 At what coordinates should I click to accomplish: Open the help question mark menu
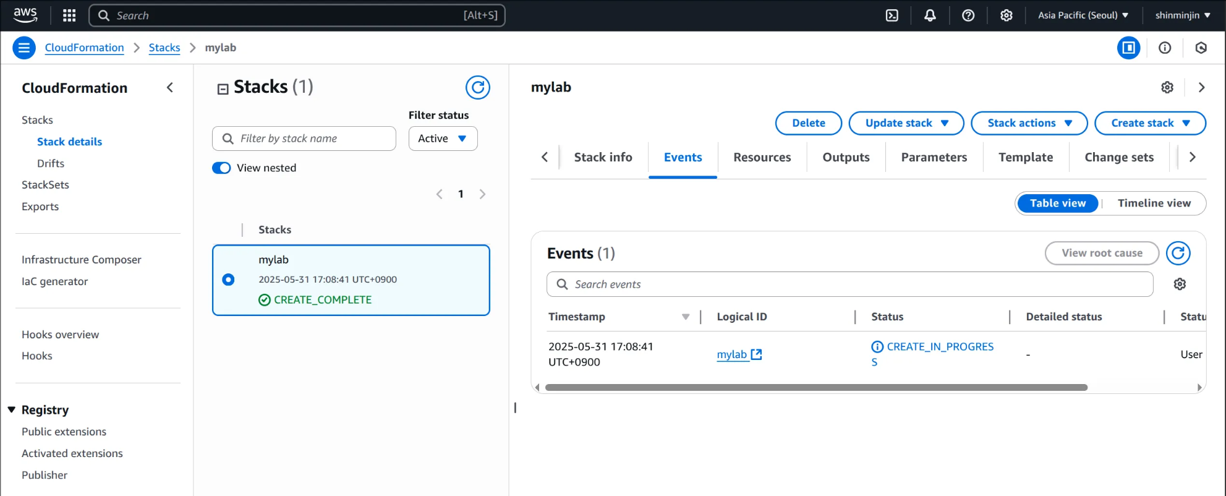[x=968, y=15]
